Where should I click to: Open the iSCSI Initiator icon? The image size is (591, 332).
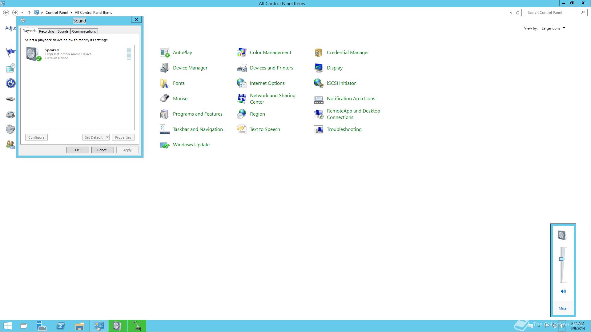(x=319, y=83)
